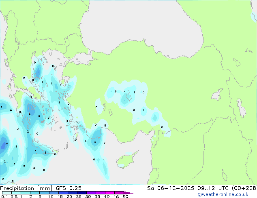Select the 5–10 mm legend color swatch

point(45,193)
